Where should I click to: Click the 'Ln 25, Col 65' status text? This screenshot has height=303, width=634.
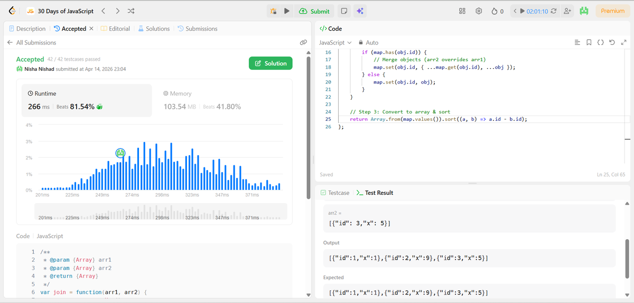[x=610, y=175]
